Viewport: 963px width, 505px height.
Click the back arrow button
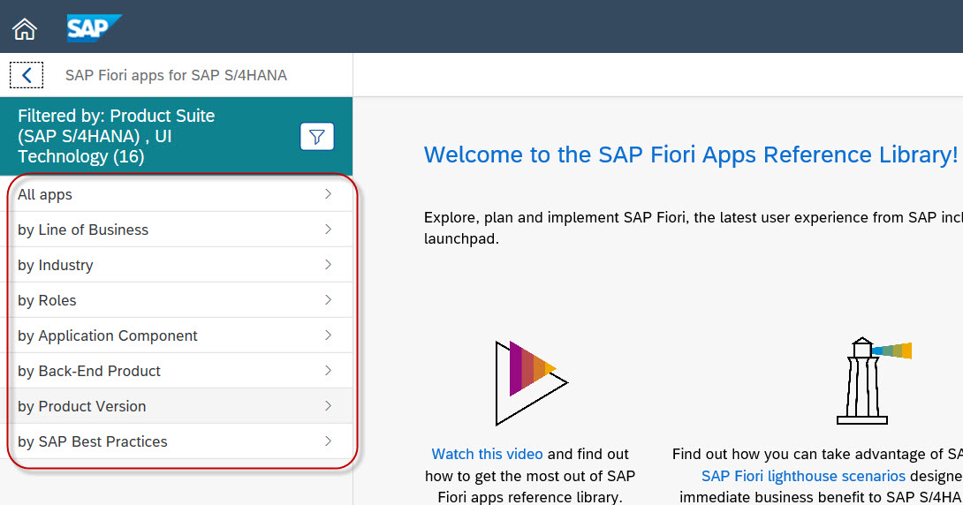pyautogui.click(x=27, y=75)
